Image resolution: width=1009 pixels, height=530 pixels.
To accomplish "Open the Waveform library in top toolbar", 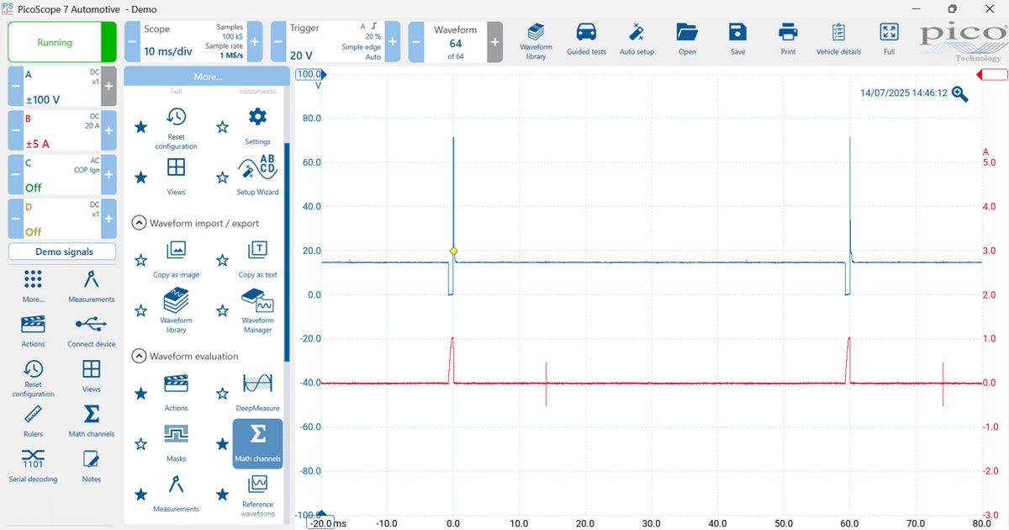I will [536, 40].
